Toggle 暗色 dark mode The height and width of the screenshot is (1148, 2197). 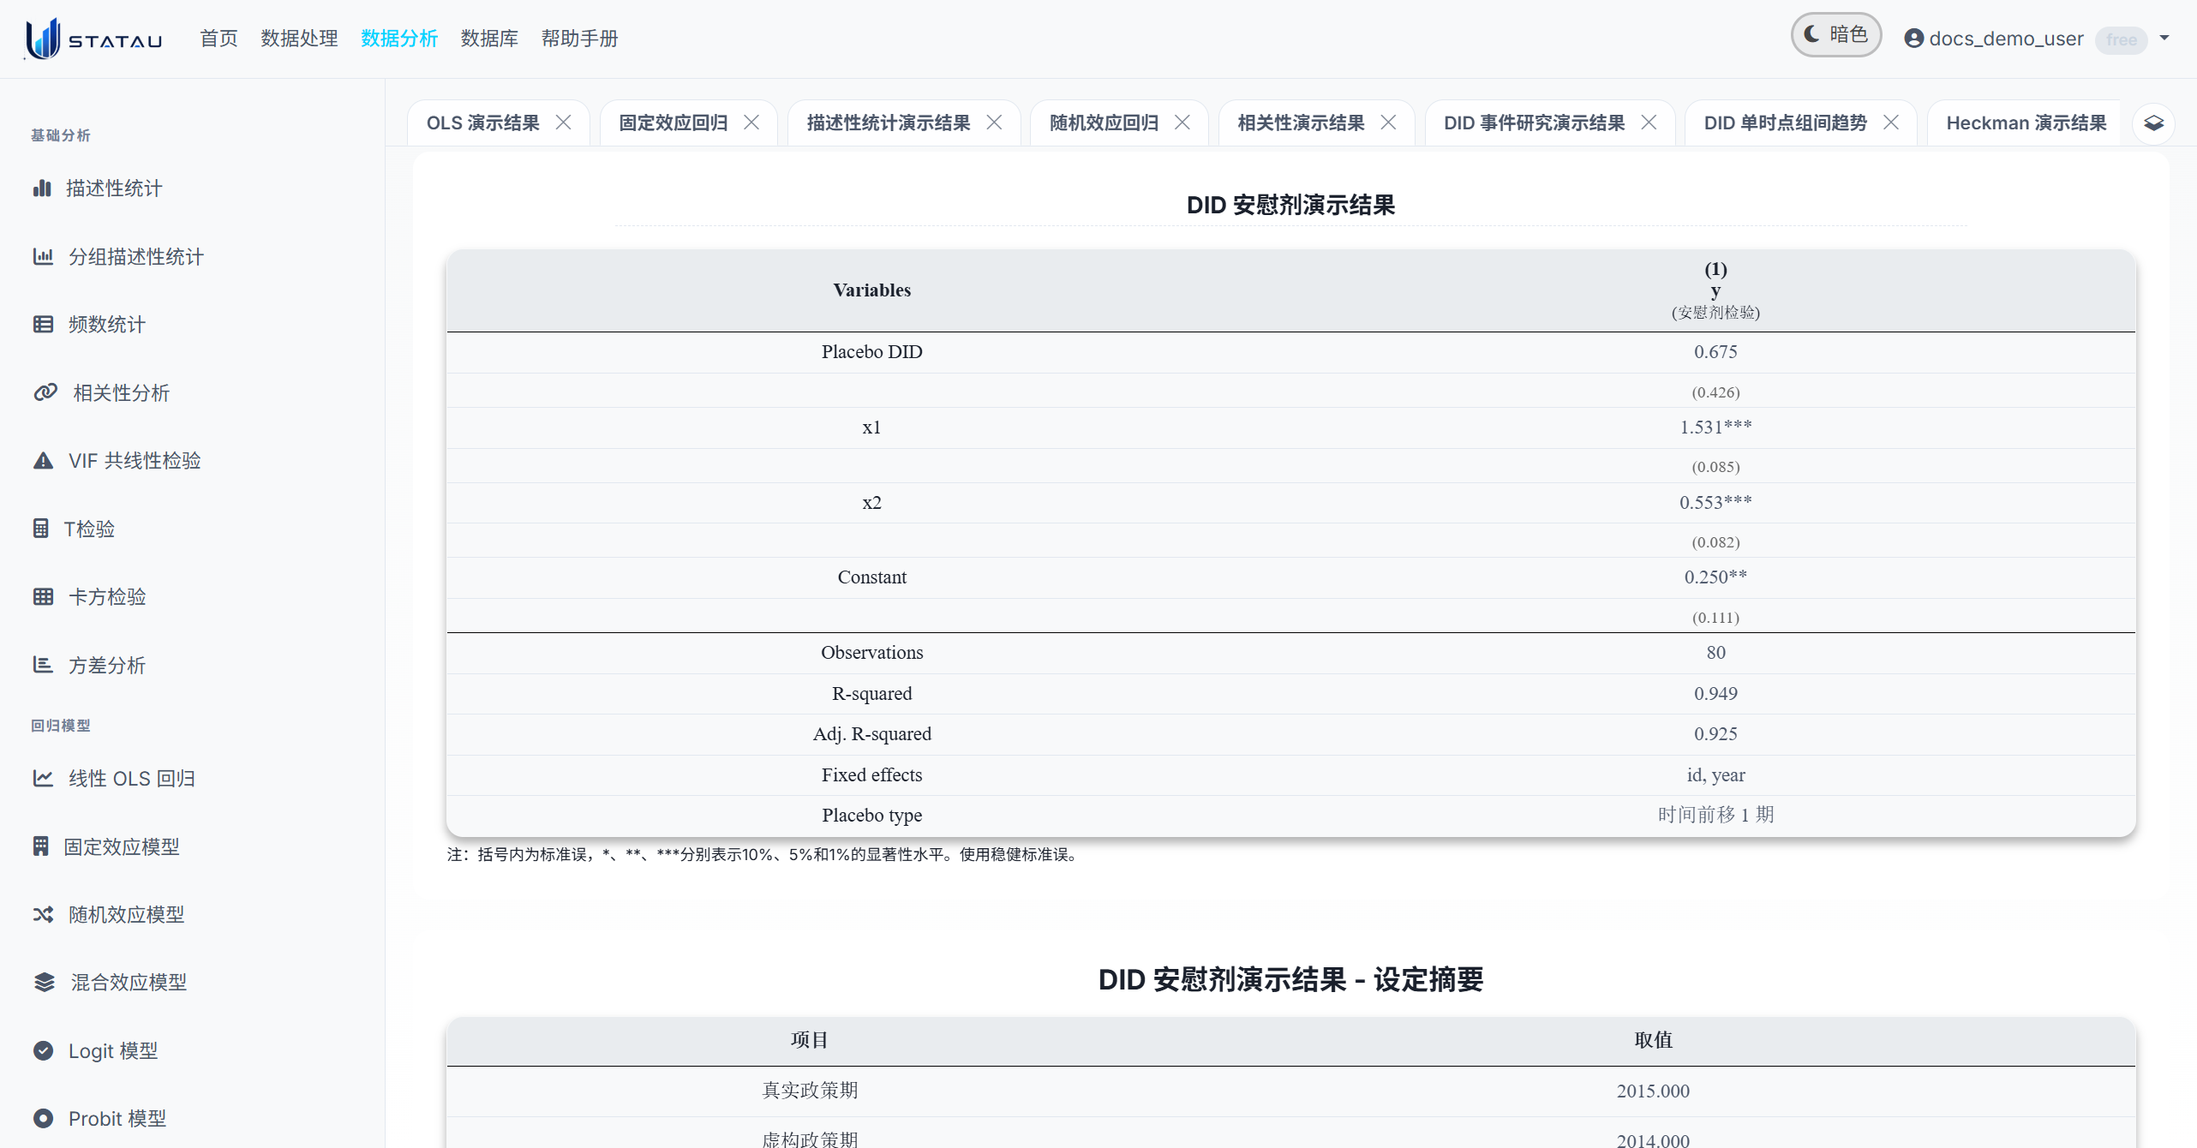click(1836, 35)
